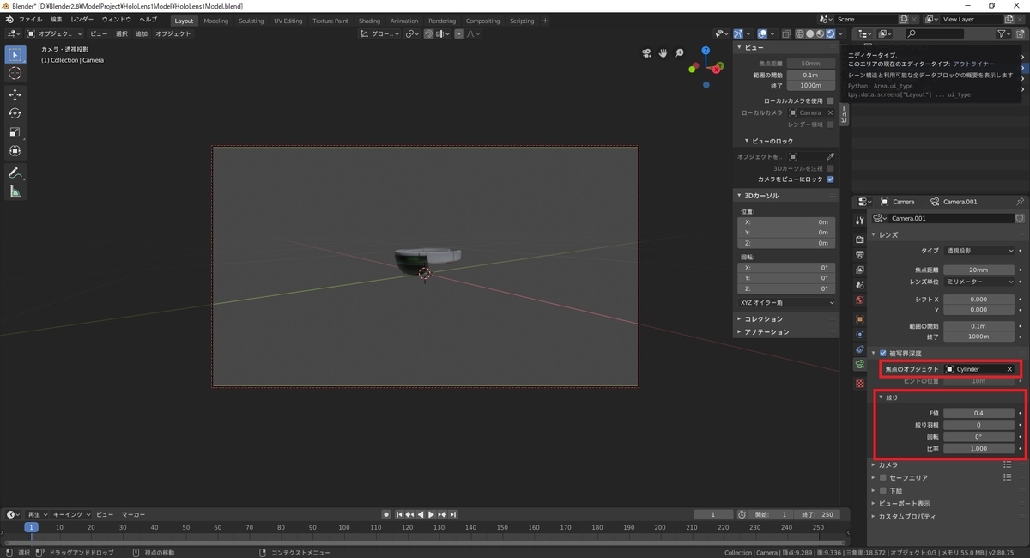Add a new workspace with the plus tab
The width and height of the screenshot is (1030, 558).
545,21
